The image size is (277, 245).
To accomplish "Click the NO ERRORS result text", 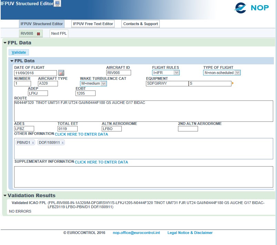I will (x=20, y=211).
